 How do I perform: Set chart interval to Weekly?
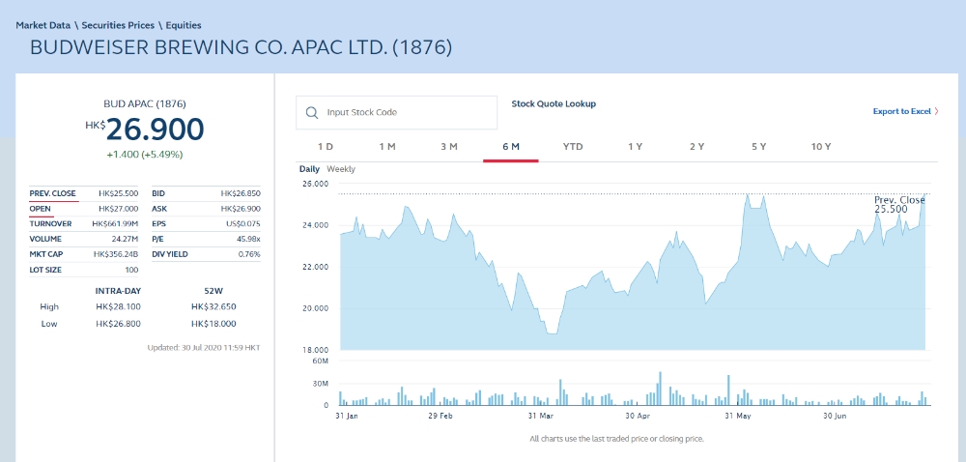click(341, 169)
